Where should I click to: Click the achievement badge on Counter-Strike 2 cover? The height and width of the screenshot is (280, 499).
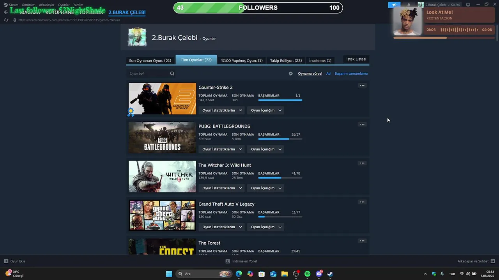131,112
